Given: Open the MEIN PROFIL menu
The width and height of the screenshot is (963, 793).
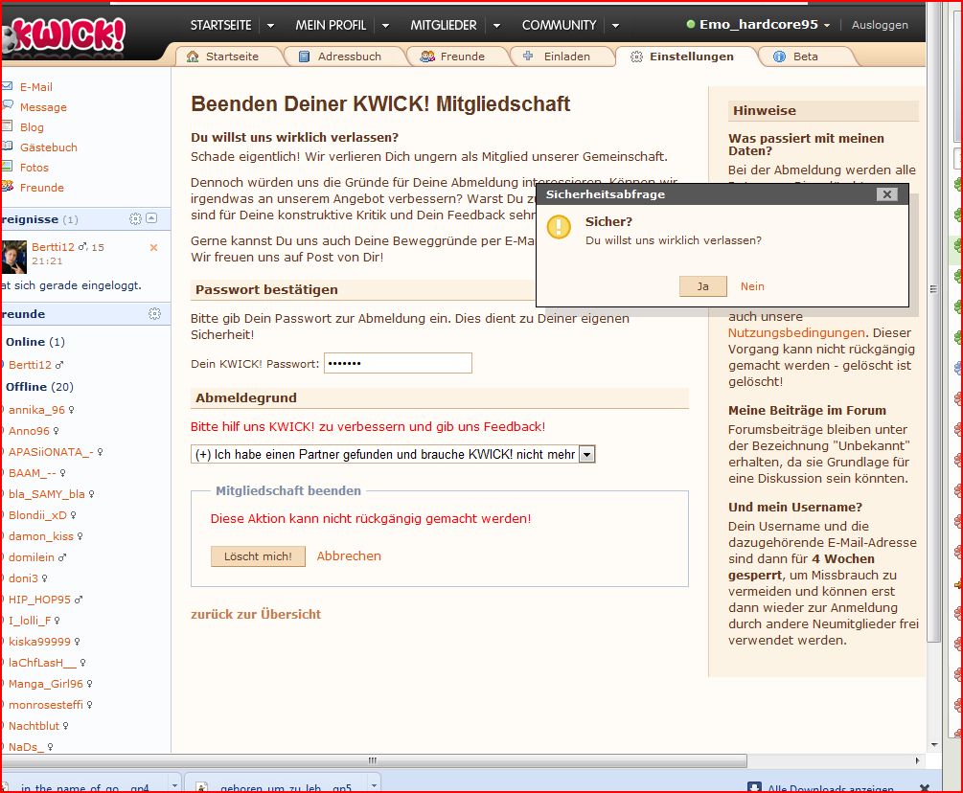Looking at the screenshot, I should click(x=331, y=25).
